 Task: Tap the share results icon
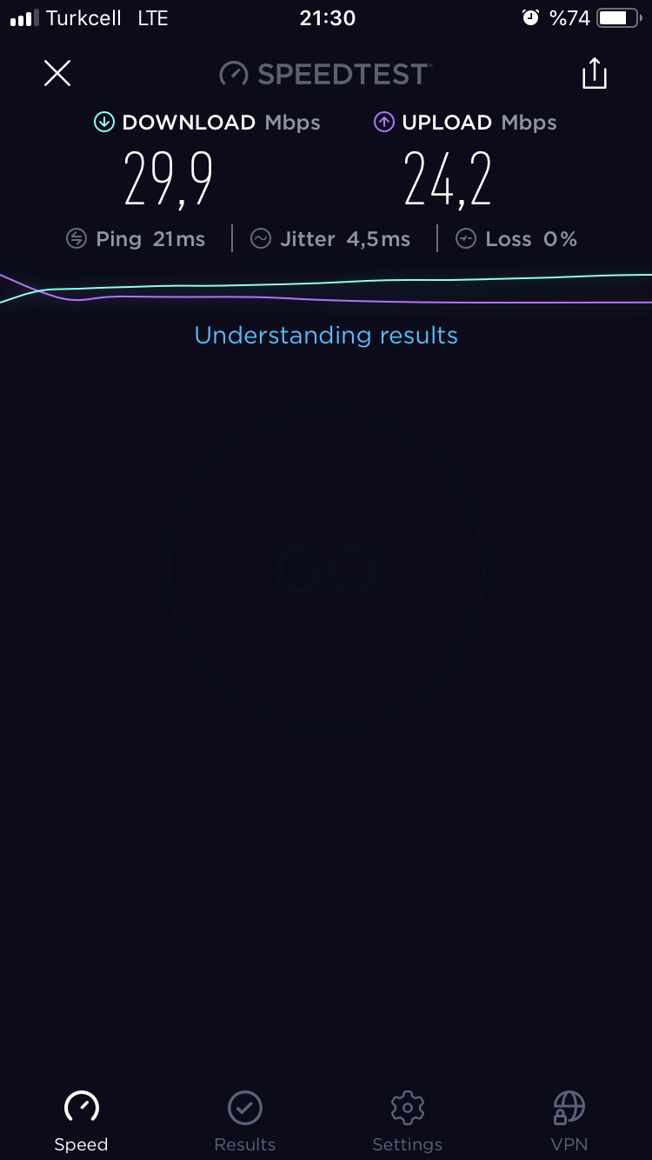595,74
